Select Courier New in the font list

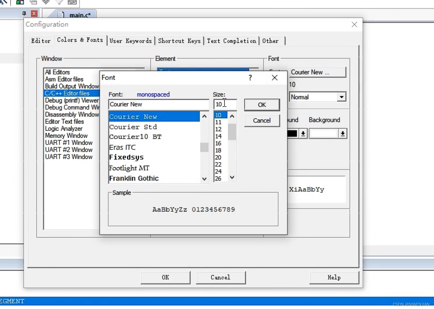pos(154,117)
